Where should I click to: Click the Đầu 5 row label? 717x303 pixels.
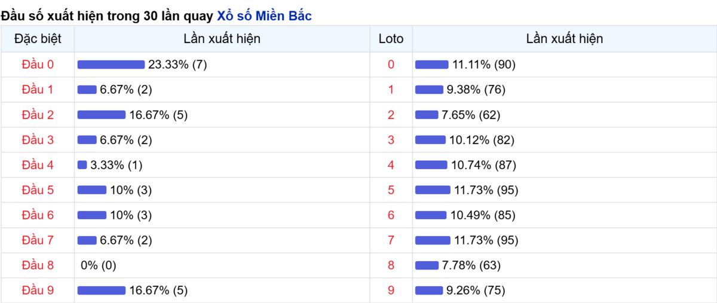pos(38,190)
